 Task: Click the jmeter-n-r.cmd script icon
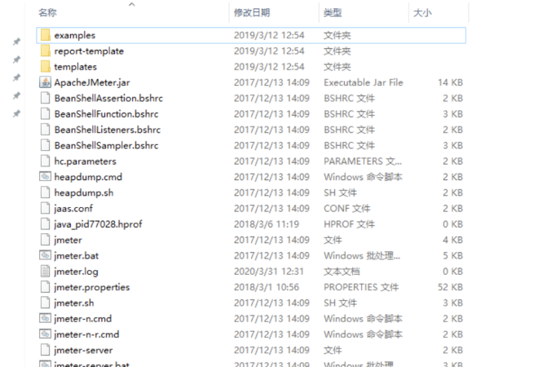(x=45, y=334)
